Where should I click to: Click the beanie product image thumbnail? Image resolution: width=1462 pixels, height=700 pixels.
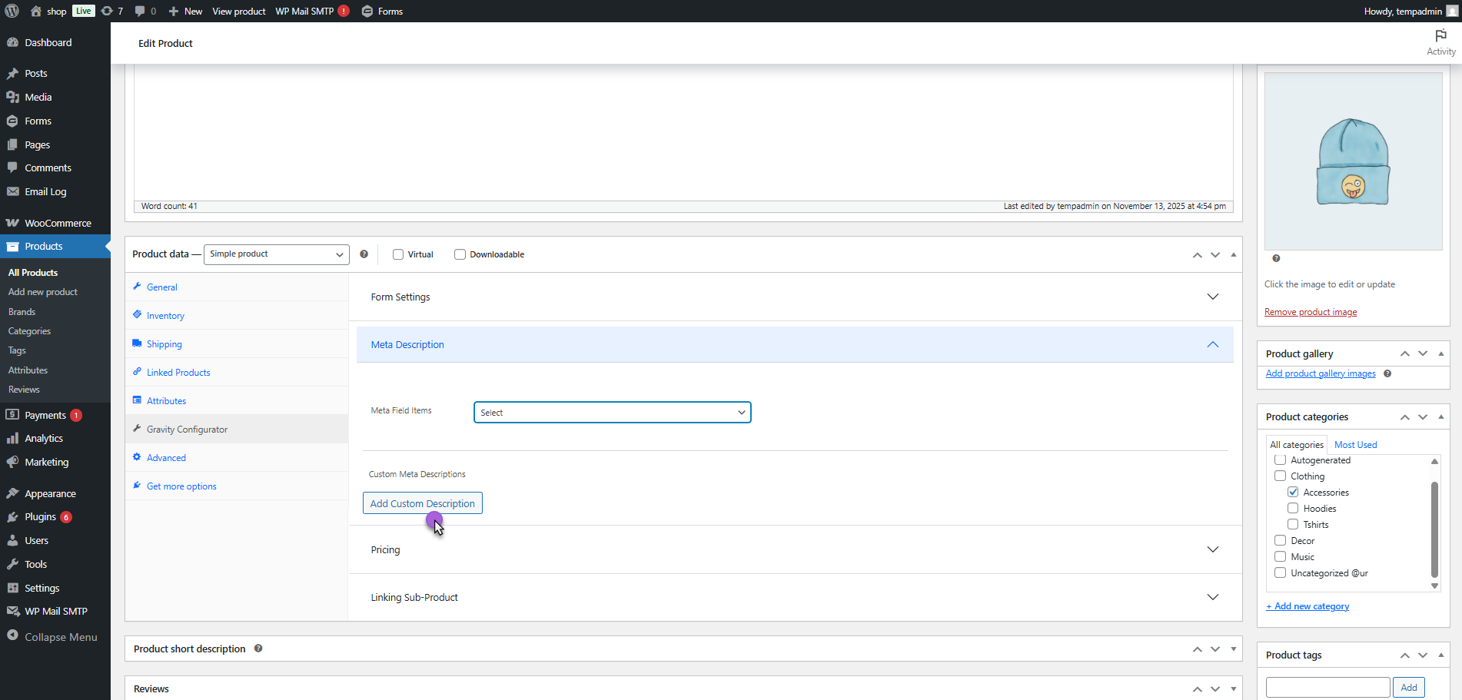[x=1353, y=161]
